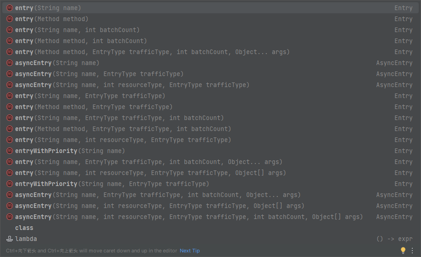The width and height of the screenshot is (421, 257).
Task: Select the class completion item
Action: click(210, 228)
